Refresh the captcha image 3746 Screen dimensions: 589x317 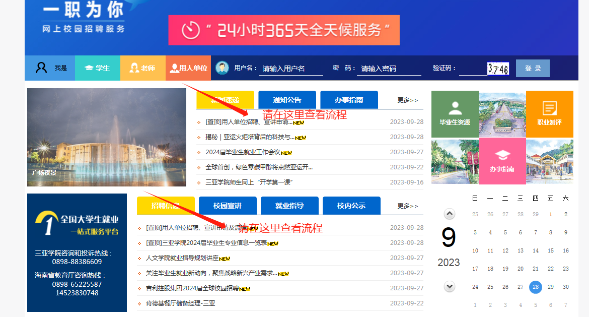coord(498,69)
